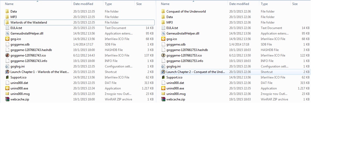Click the 1/4/2014 17:18 date cell
The width and height of the screenshot is (351, 148).
click(x=239, y=44)
